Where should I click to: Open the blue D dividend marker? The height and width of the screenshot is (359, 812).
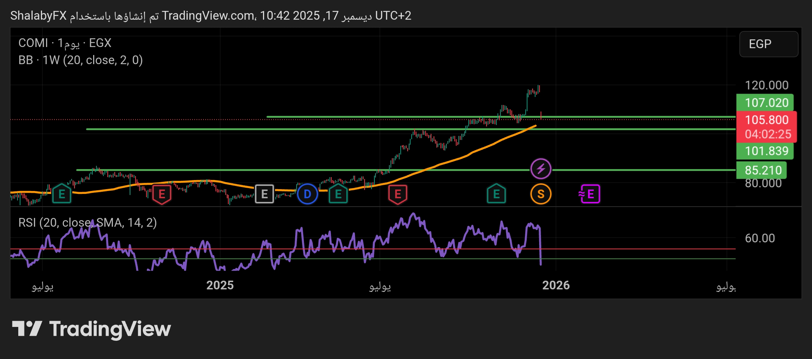[x=308, y=194]
